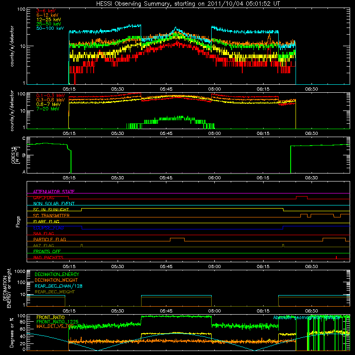Click the 1000 tick label on decimation axis
This screenshot has width=355, height=355.
[x=20, y=272]
